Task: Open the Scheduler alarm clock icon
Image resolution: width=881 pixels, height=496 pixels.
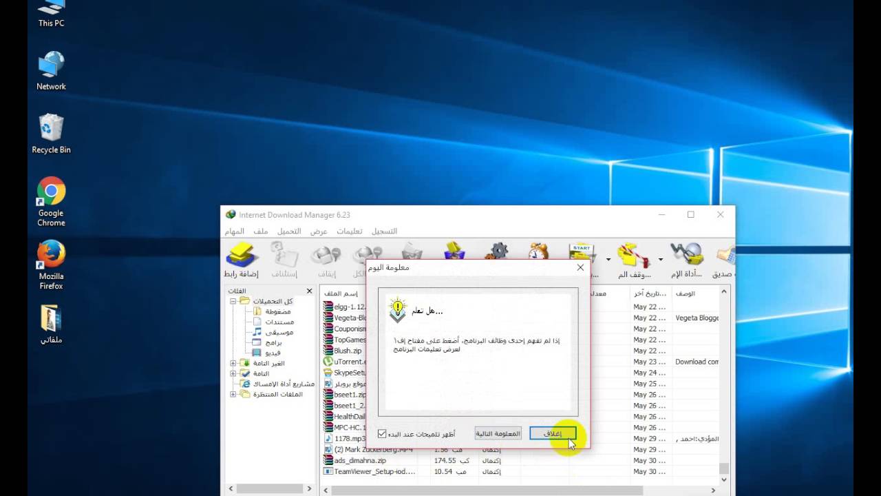Action: (538, 251)
